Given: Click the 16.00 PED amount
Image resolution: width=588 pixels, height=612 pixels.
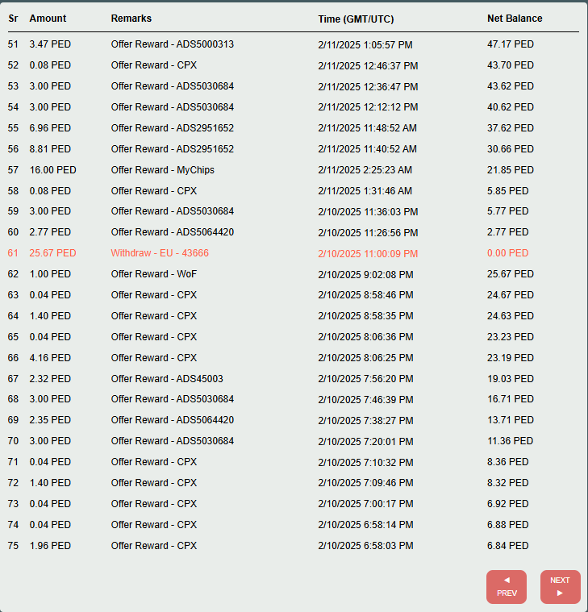Looking at the screenshot, I should click(x=52, y=170).
